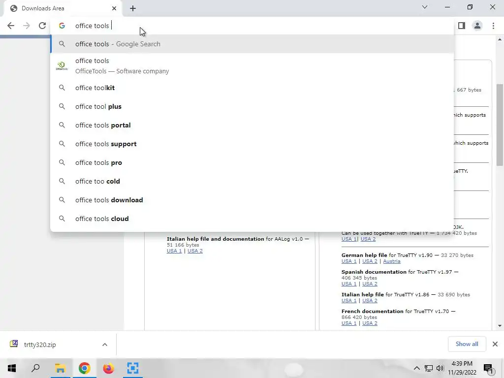Open taskbar search magnifier

[35, 368]
